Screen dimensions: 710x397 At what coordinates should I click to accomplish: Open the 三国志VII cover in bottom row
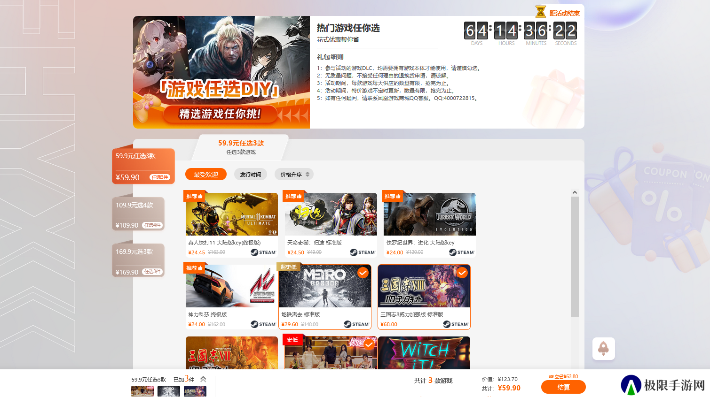coord(232,352)
